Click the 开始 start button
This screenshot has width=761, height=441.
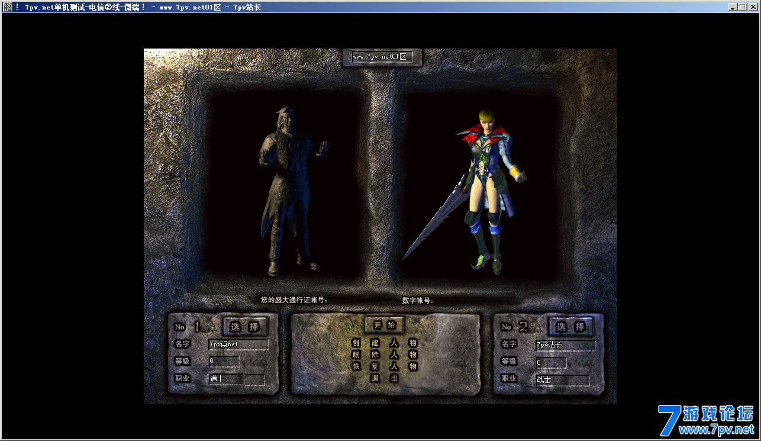pos(384,325)
